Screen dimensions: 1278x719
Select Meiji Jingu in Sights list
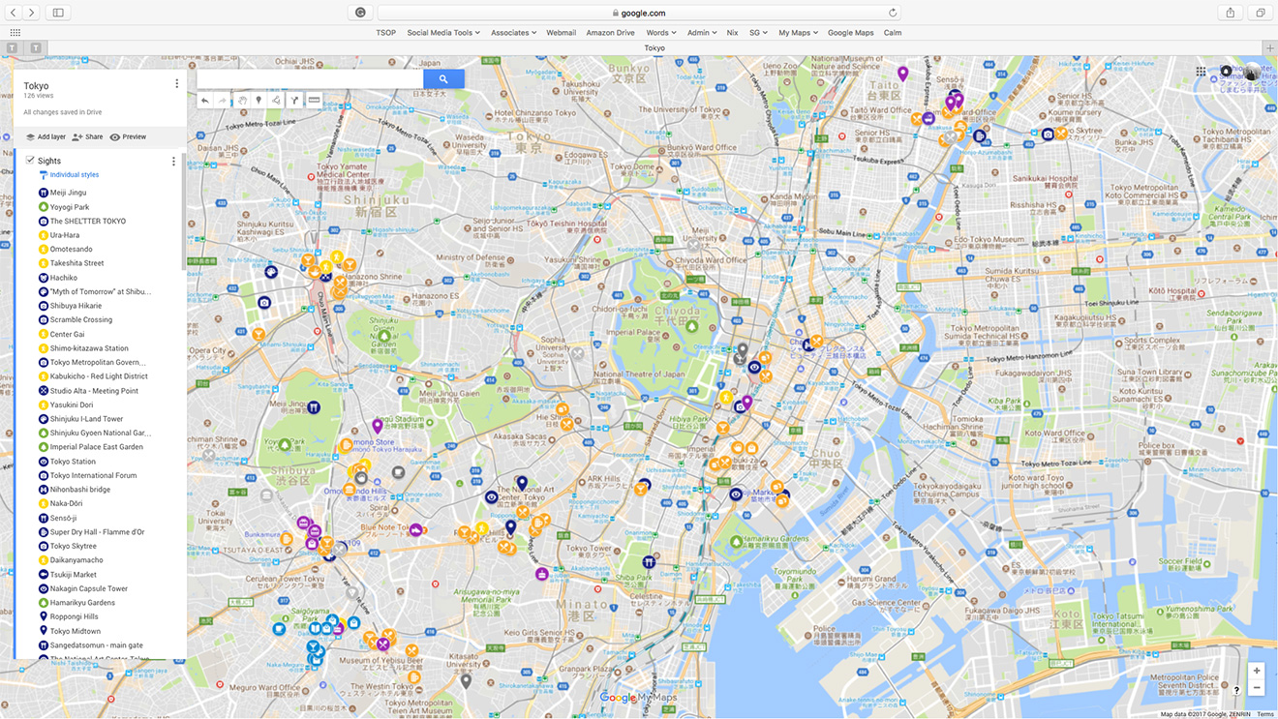point(68,193)
